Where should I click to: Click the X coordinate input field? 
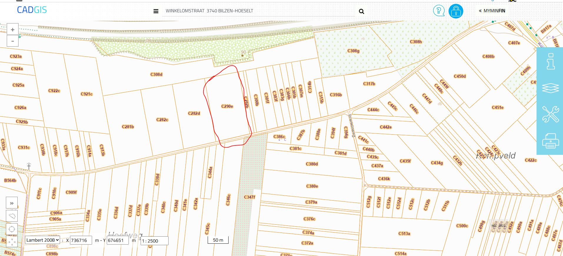click(x=81, y=240)
